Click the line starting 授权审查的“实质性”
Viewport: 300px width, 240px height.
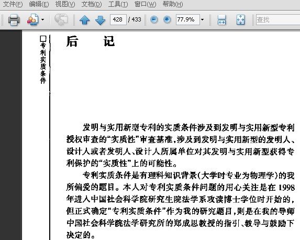coord(180,139)
